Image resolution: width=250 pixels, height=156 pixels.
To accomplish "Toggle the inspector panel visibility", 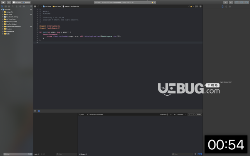I will 246,2.
